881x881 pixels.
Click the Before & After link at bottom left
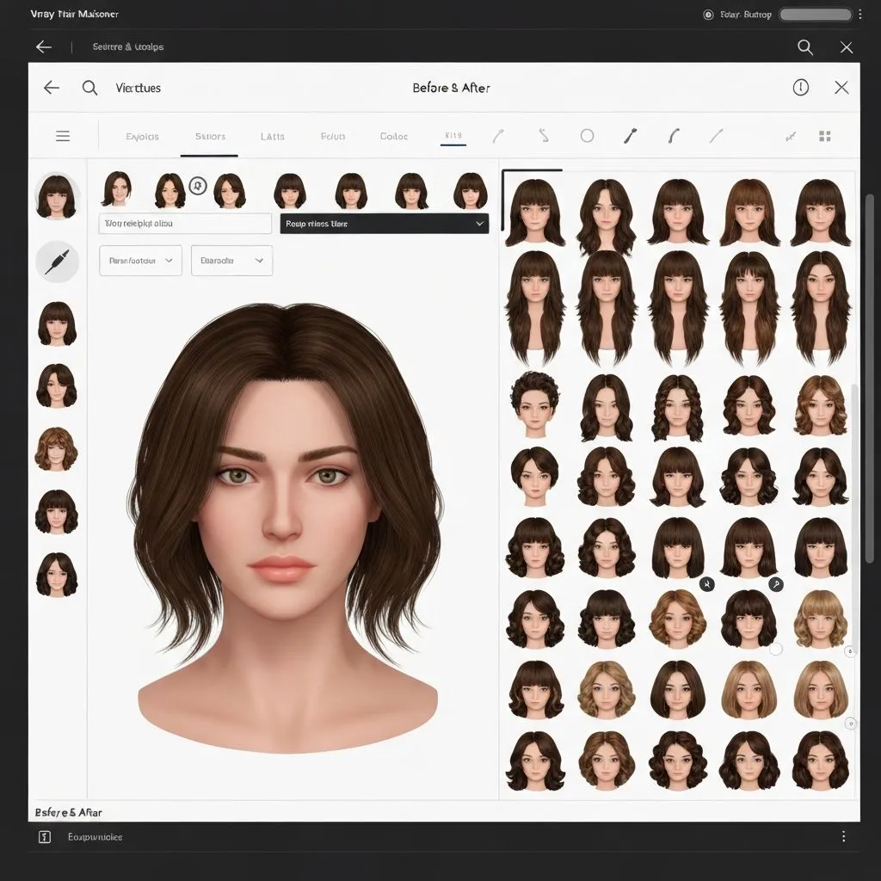pyautogui.click(x=67, y=812)
